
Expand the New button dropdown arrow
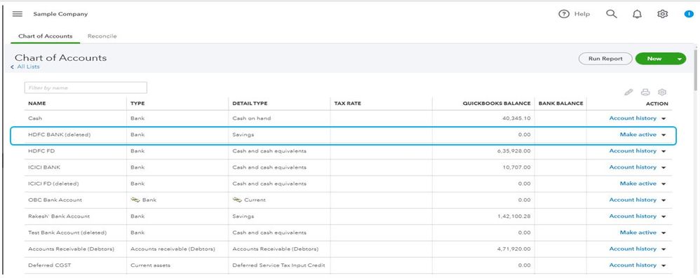coord(680,59)
